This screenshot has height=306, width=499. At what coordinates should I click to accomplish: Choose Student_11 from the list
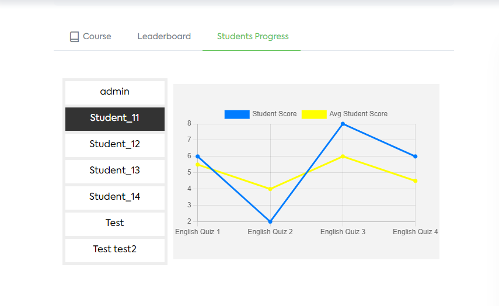point(115,119)
